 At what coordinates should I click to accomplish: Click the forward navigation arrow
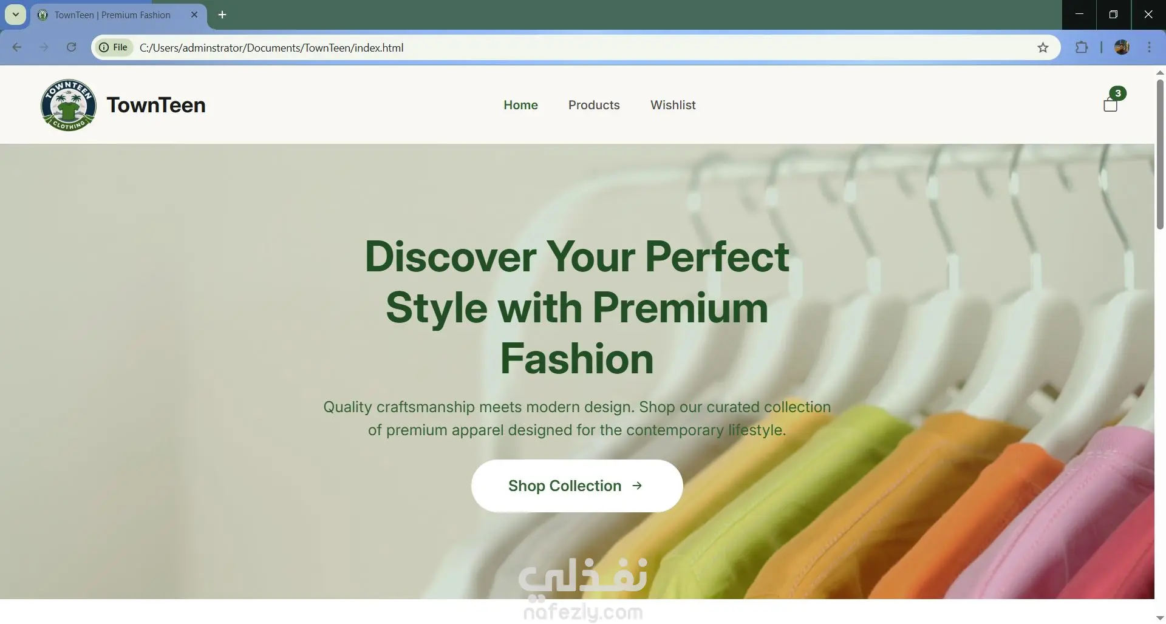click(x=44, y=47)
